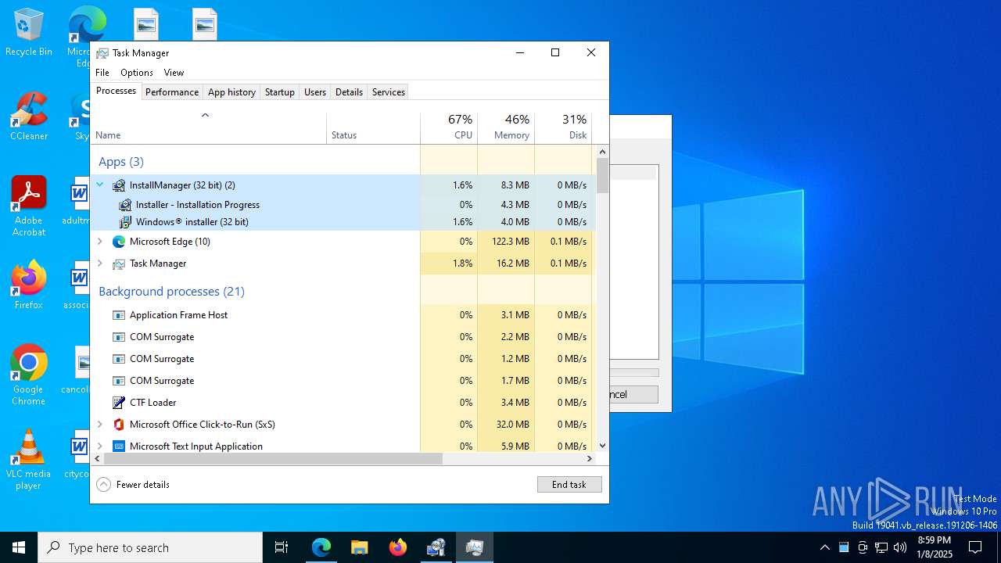Open the Options menu
Viewport: 1001px width, 563px height.
tap(137, 73)
